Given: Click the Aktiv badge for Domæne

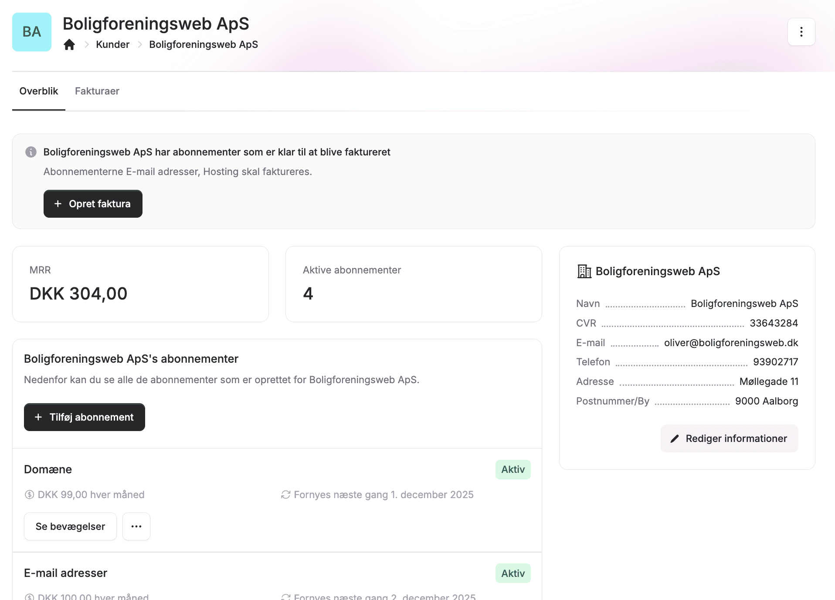Looking at the screenshot, I should pyautogui.click(x=513, y=469).
